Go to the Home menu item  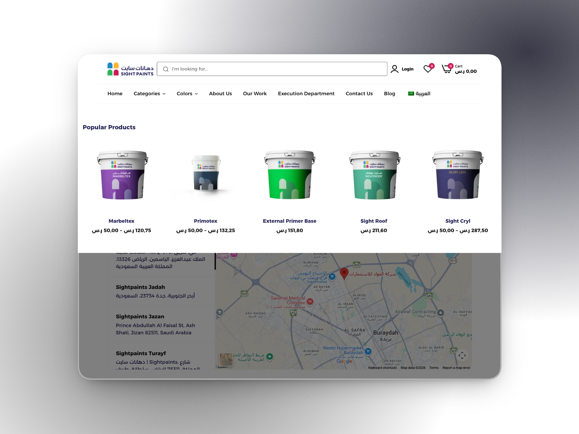pyautogui.click(x=115, y=94)
